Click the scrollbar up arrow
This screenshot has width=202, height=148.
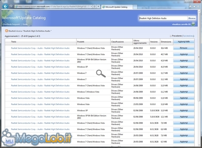(x=199, y=11)
